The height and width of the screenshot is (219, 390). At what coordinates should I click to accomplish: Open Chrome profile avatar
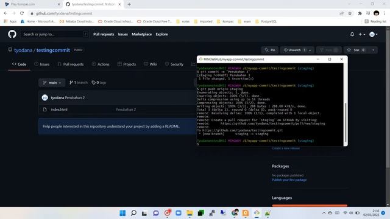pos(377,13)
